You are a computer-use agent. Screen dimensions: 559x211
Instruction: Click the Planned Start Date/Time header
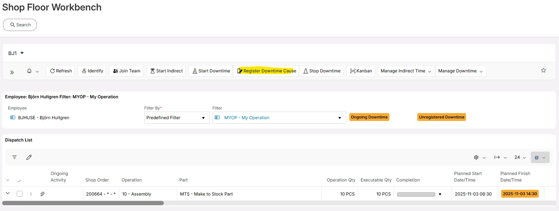[468, 177]
